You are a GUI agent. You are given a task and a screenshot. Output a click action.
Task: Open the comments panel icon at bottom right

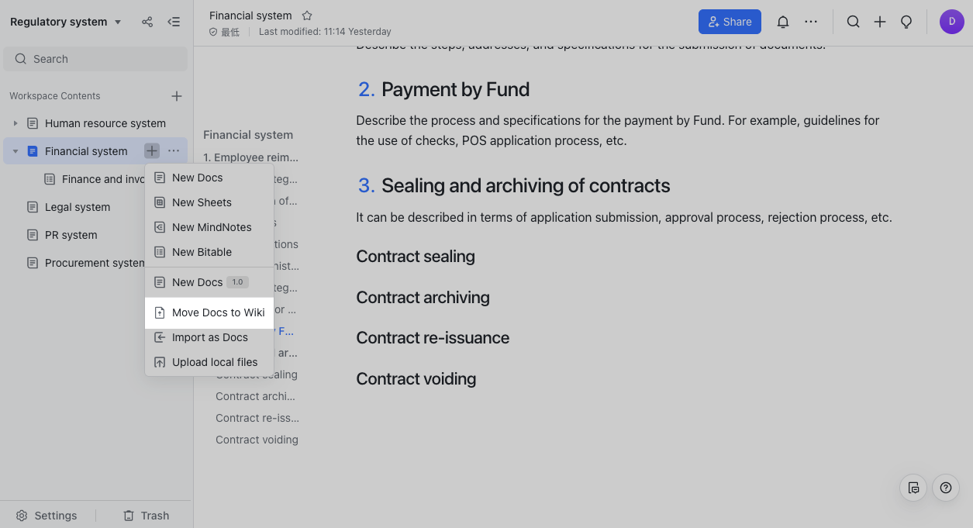pyautogui.click(x=913, y=488)
